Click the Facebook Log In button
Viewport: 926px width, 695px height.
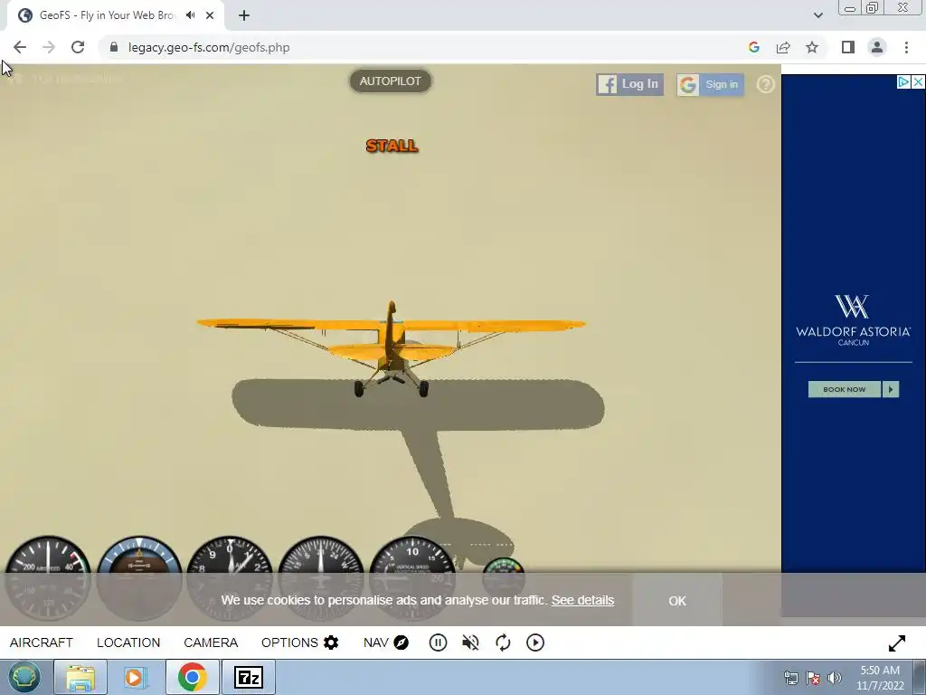point(629,84)
